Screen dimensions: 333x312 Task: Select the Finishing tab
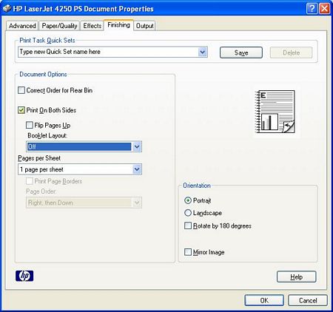click(x=118, y=25)
